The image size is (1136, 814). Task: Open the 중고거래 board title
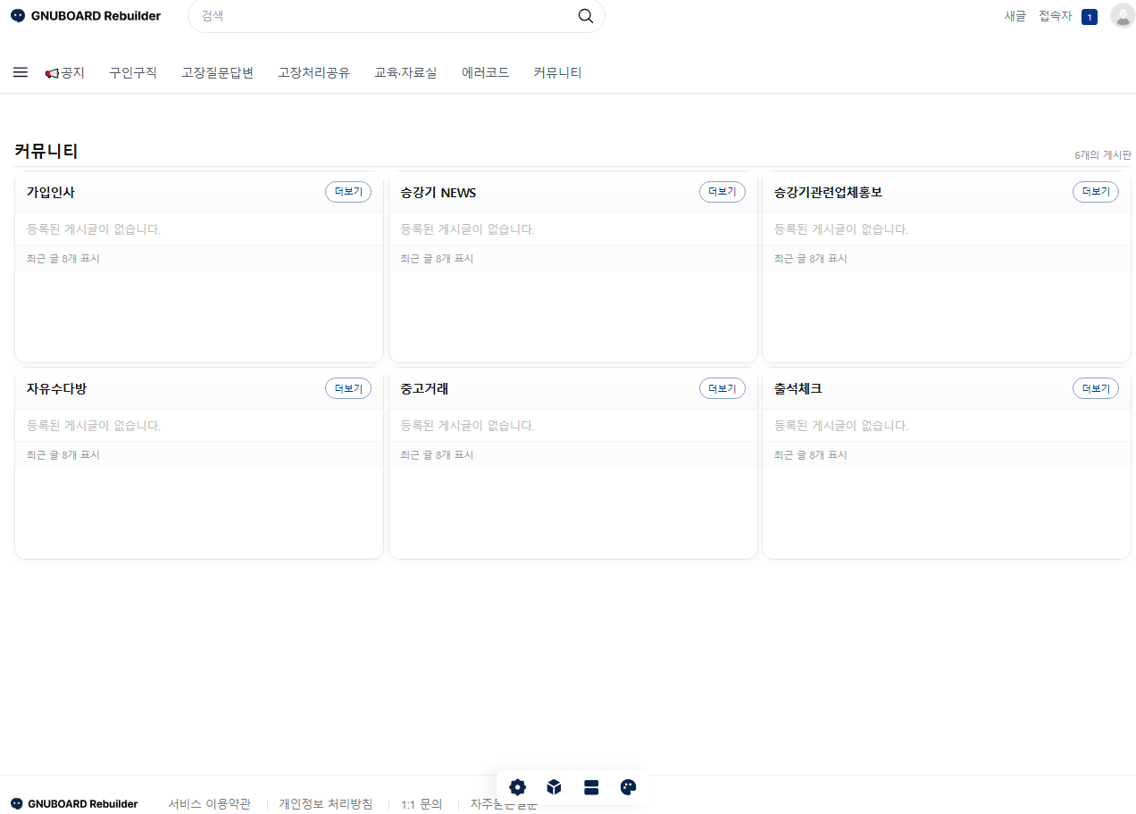click(424, 389)
